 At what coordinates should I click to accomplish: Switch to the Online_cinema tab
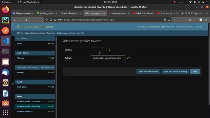coord(47,13)
